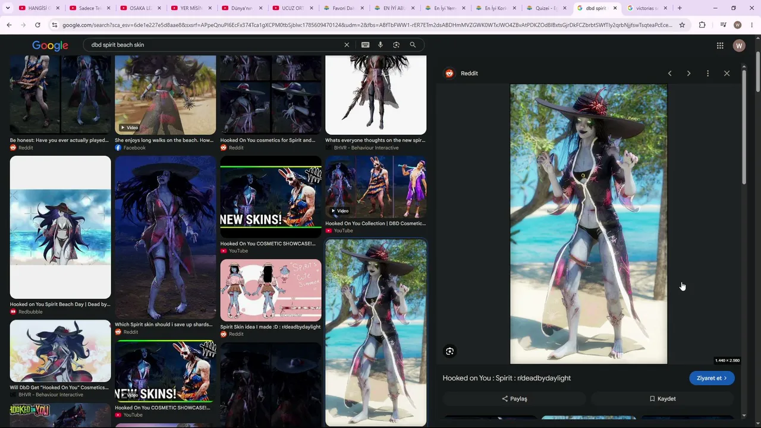Click the 'Hooked On You cosmetics for Spirit' caption

[x=268, y=140]
